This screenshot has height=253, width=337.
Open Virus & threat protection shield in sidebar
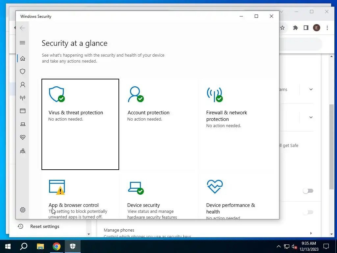click(23, 71)
